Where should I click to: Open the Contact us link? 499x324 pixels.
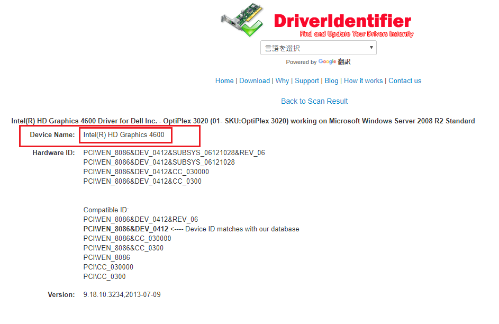[405, 81]
